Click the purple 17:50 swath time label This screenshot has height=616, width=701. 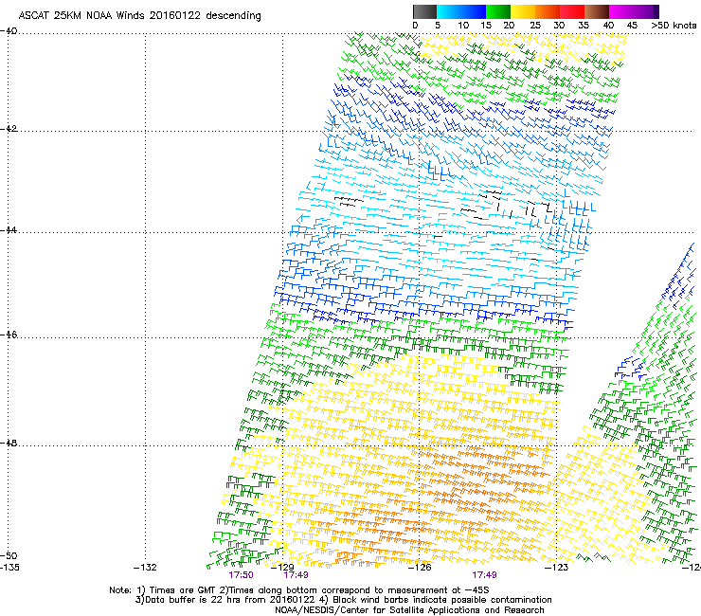click(x=241, y=575)
